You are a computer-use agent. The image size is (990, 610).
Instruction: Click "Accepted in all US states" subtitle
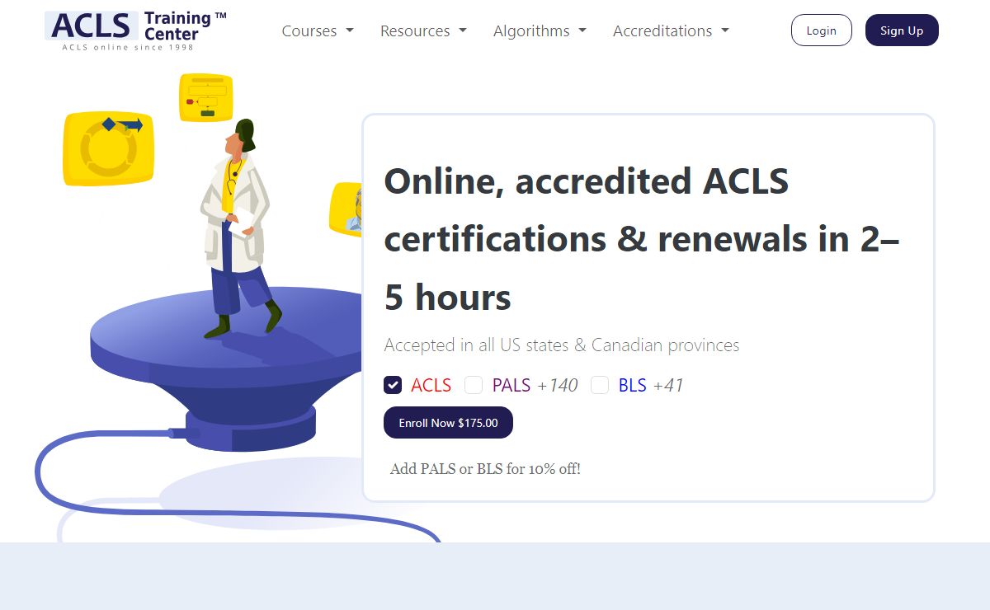pos(562,345)
